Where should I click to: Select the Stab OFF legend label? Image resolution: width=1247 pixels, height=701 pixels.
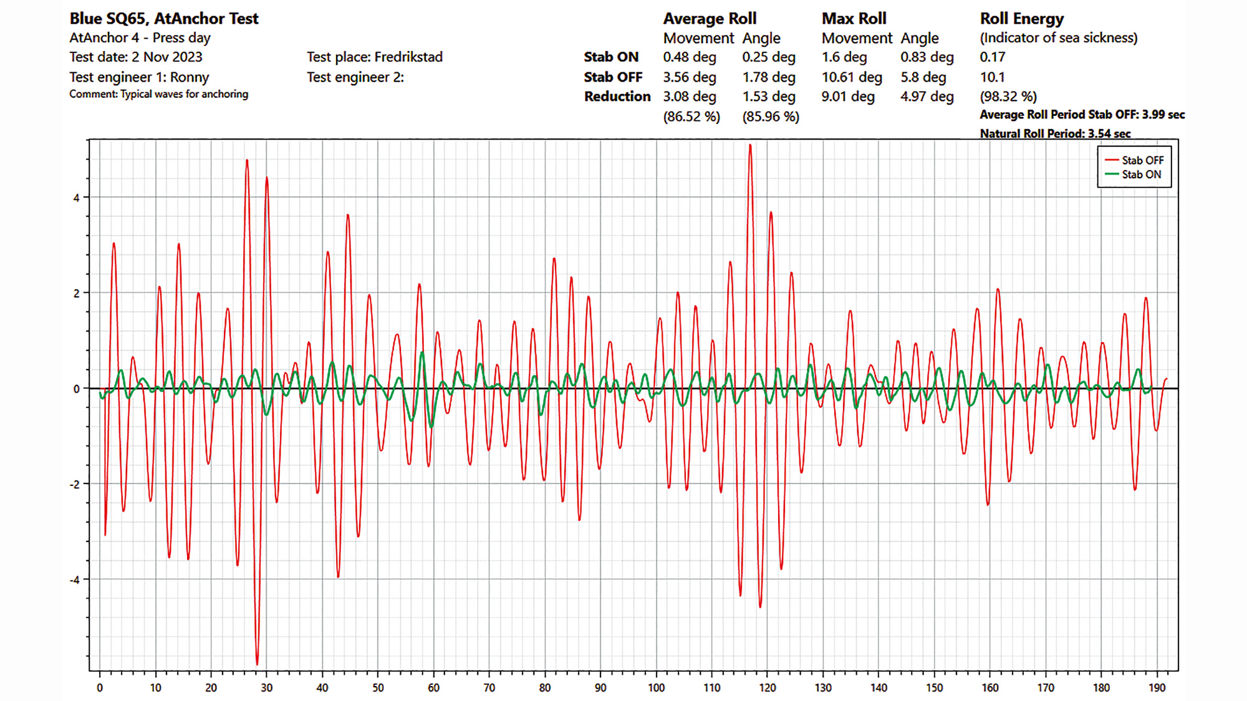[1142, 160]
